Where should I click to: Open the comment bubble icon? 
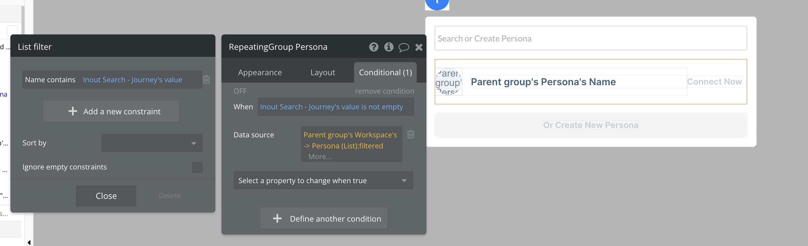[404, 47]
